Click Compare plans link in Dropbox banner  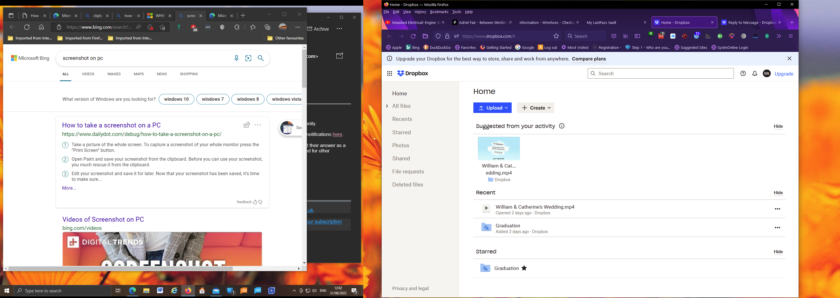click(x=589, y=59)
